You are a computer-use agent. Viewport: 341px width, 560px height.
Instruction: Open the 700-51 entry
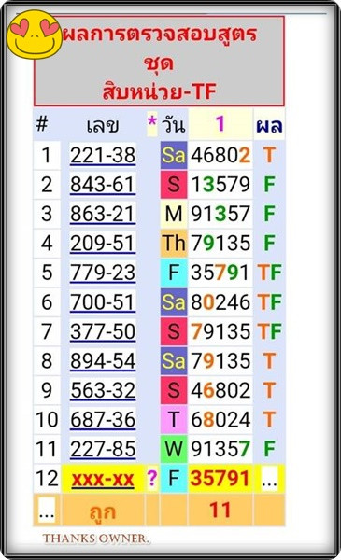pos(103,301)
